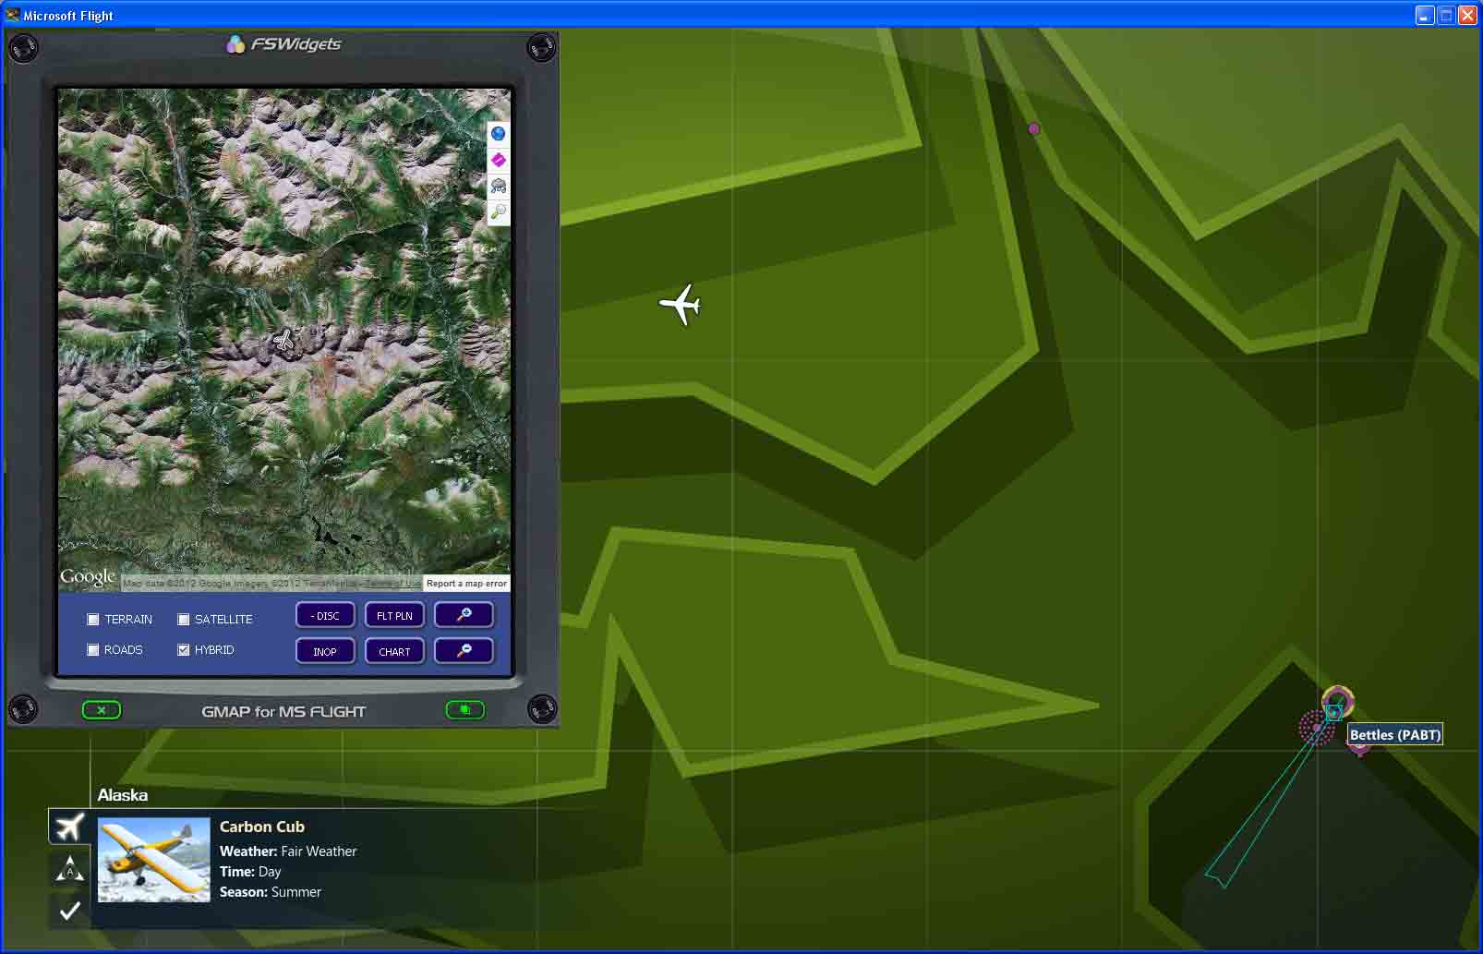Close GMAP widget with green X button

pos(102,710)
